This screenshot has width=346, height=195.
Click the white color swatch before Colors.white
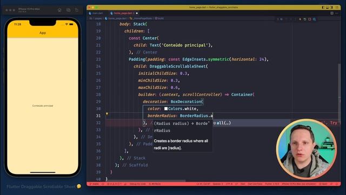tap(166, 108)
